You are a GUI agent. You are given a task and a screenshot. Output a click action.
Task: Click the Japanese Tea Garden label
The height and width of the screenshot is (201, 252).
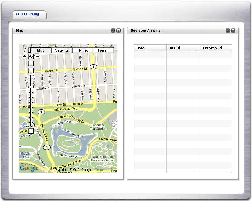pyautogui.click(x=98, y=127)
